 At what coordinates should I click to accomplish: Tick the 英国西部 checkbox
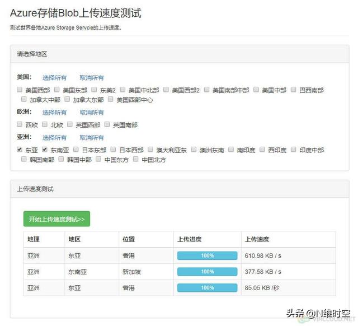click(70, 124)
